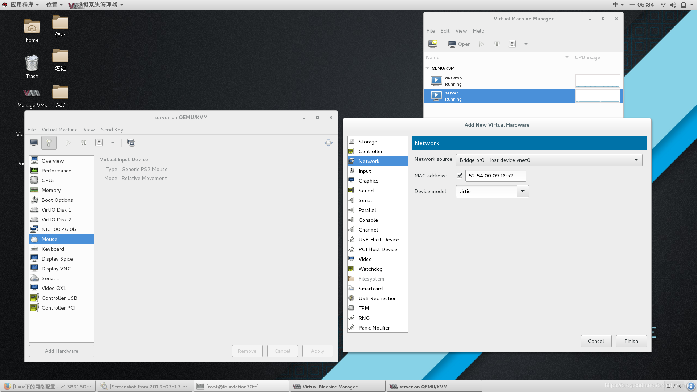Select the 笔记 folder on desktop
The width and height of the screenshot is (697, 392).
(60, 60)
